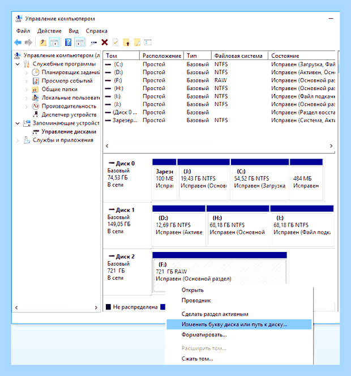Open the Действие menu
351x376 pixels.
[49, 31]
